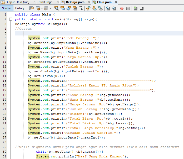Image resolution: width=184 pixels, height=159 pixels.
Task: Open the Start Page tab
Action: (x=46, y=2)
